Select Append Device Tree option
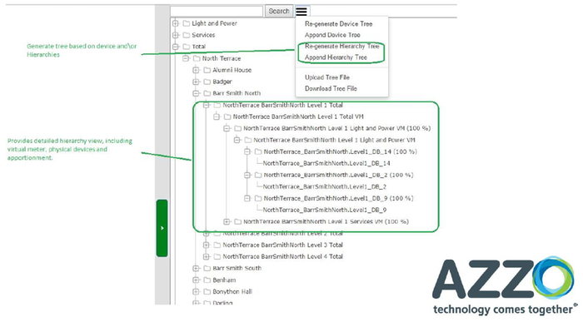Screen dimensions: 583x322 tap(332, 35)
